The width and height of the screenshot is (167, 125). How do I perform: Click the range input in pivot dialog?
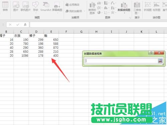point(121,61)
